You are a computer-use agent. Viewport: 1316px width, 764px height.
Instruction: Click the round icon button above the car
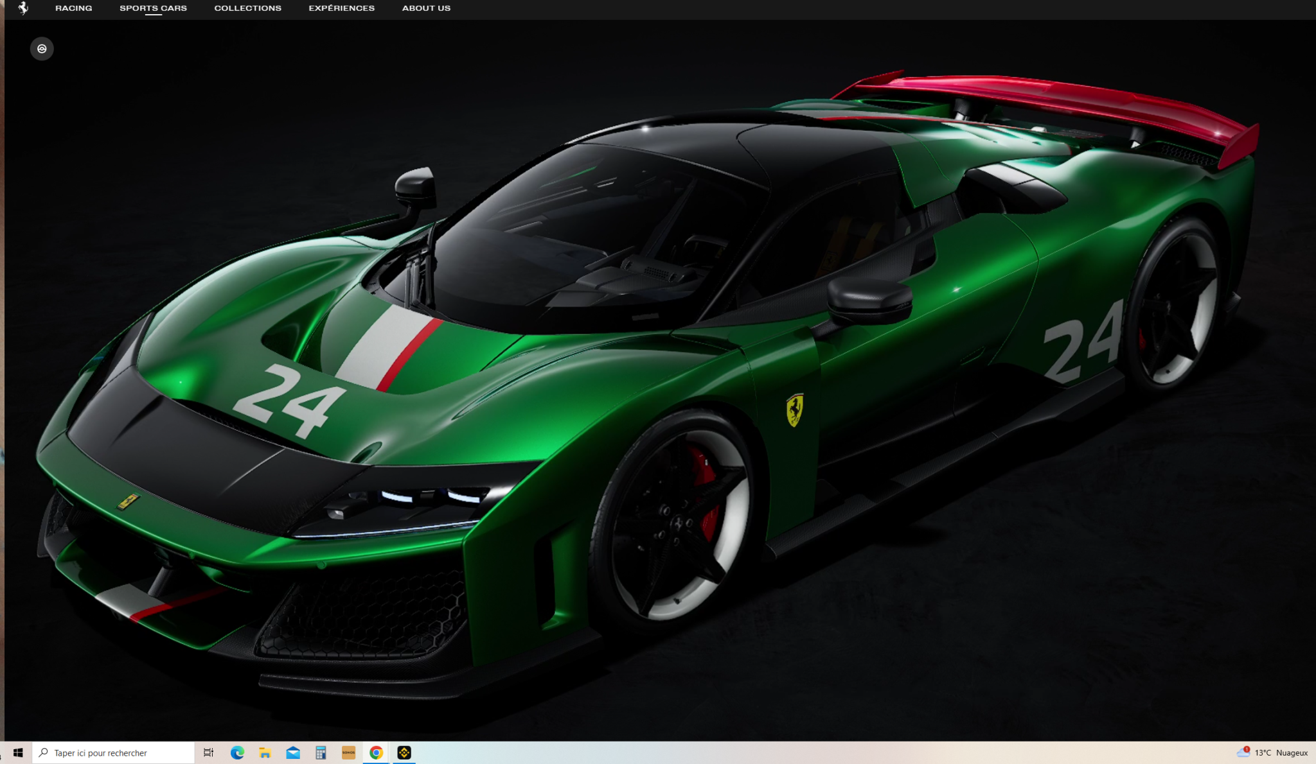[42, 49]
